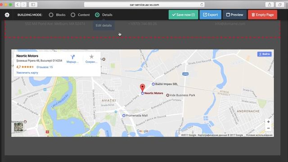Screen dimensions: 288x162
Task: Click the ANDRONACHE district label
Action: click(x=248, y=111)
